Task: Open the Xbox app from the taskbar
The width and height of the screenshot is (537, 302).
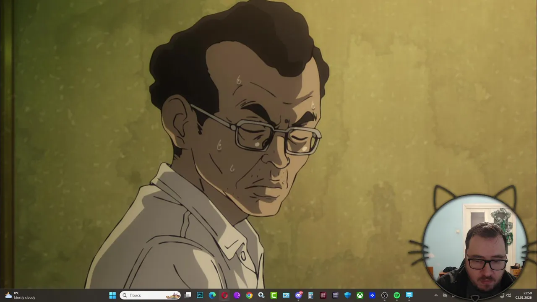Action: pyautogui.click(x=360, y=295)
